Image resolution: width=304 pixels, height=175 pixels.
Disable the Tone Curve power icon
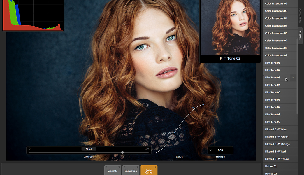[x=156, y=167]
